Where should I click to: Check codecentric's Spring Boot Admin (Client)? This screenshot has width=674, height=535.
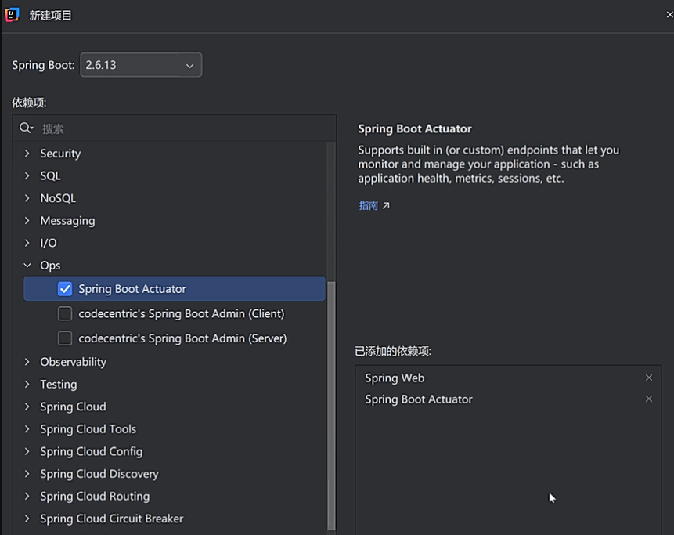[x=65, y=313]
